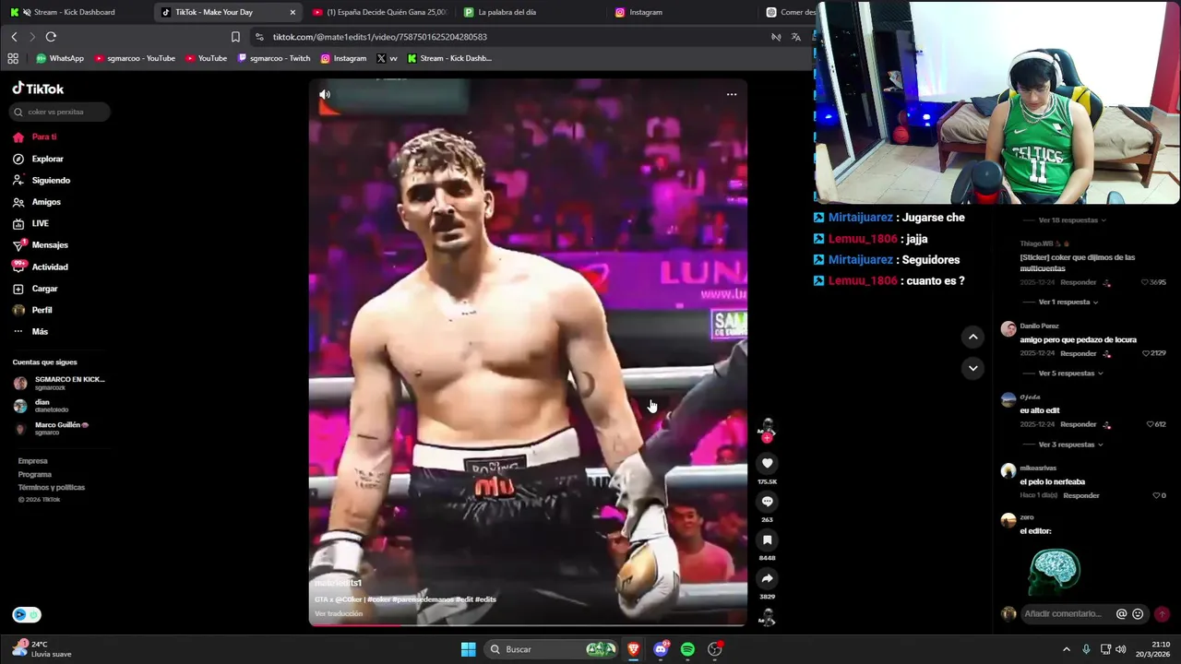This screenshot has width=1181, height=664.
Task: Expand Ver 3 respuestas replies
Action: click(x=1070, y=445)
